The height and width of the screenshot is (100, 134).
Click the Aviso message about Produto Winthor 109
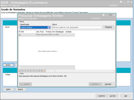(x=43, y=76)
